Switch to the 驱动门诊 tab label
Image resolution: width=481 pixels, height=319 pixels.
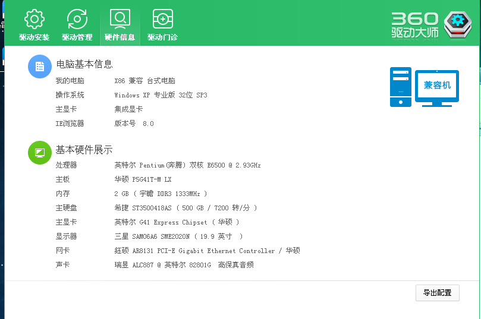coord(163,37)
